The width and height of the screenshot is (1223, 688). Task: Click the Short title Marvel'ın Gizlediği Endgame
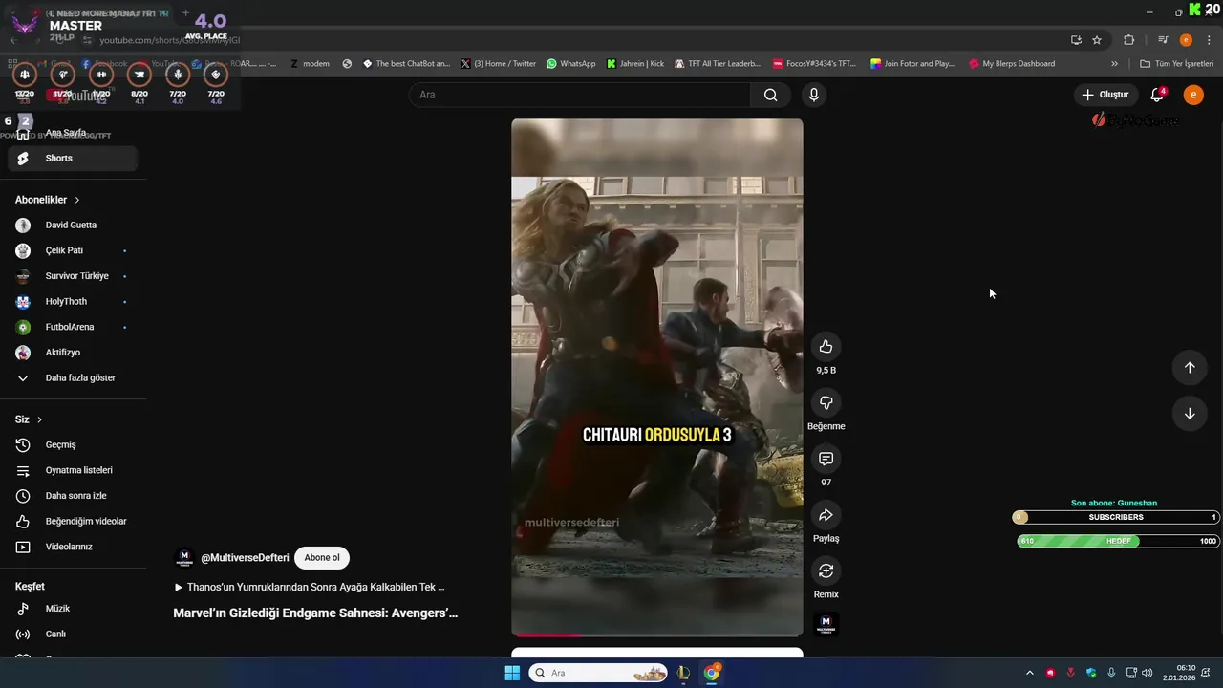coord(315,613)
